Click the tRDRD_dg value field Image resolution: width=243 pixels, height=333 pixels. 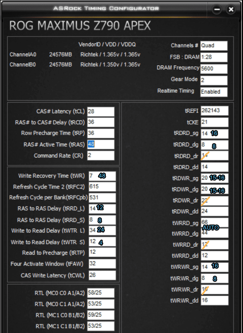pos(215,145)
